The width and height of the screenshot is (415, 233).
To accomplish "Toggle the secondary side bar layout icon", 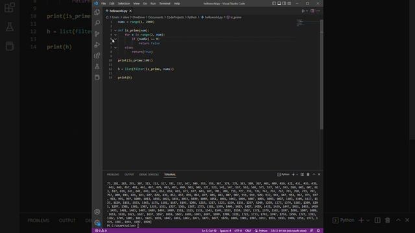I will click(x=284, y=3).
